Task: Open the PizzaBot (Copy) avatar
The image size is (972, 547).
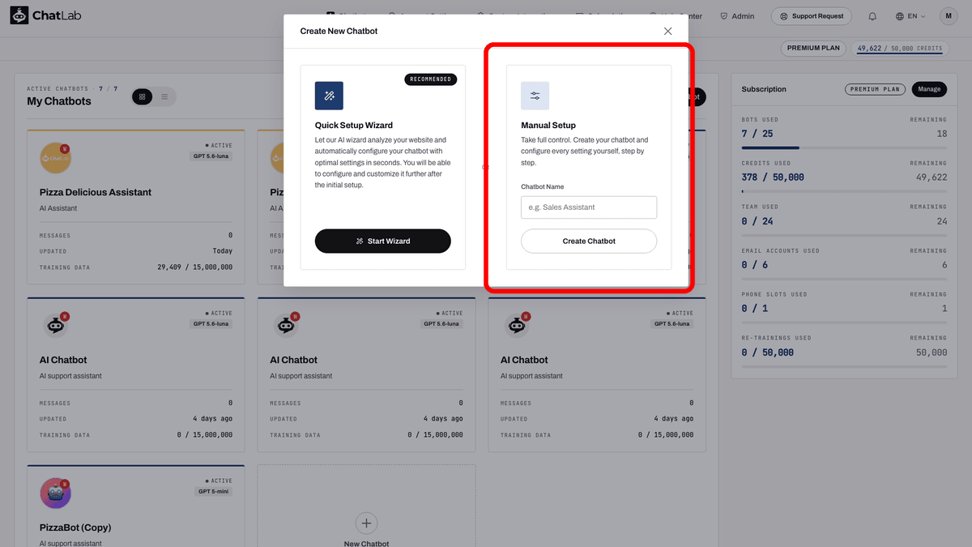Action: 55,494
